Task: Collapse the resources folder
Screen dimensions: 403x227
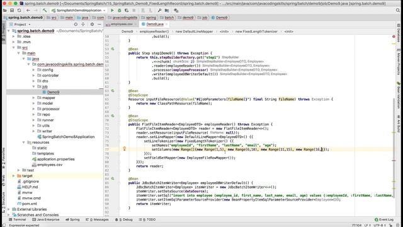Action: [24, 143]
